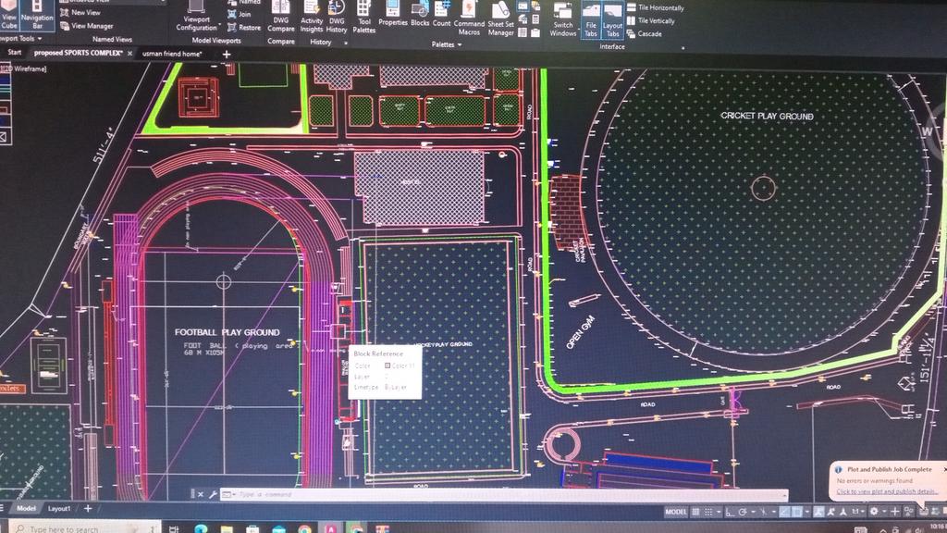Open the Switch Windows dropdown
The image size is (947, 533).
click(563, 19)
